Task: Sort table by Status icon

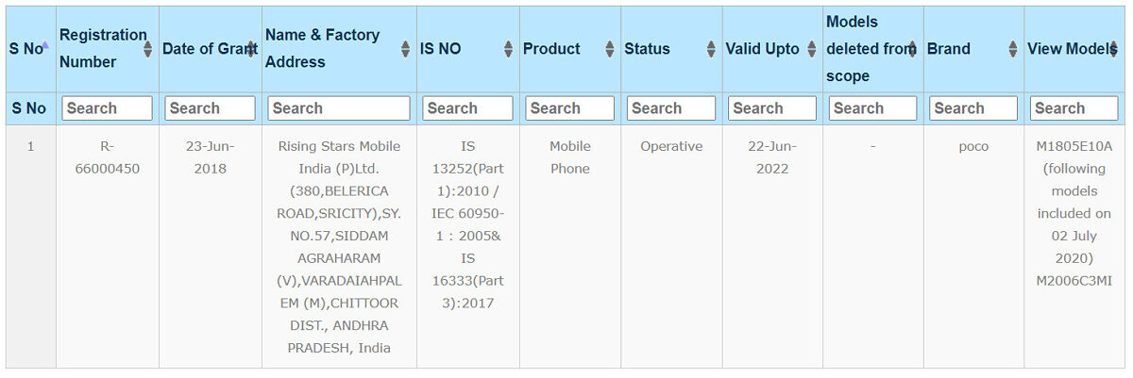Action: [711, 49]
